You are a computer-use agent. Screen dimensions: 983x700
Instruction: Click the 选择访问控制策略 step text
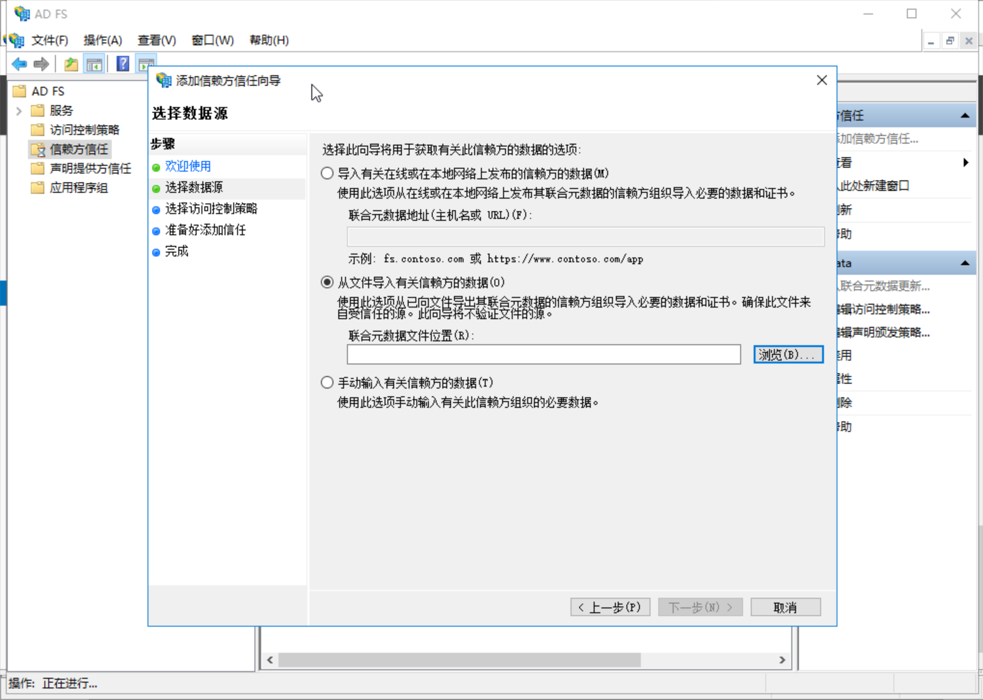[x=211, y=209]
